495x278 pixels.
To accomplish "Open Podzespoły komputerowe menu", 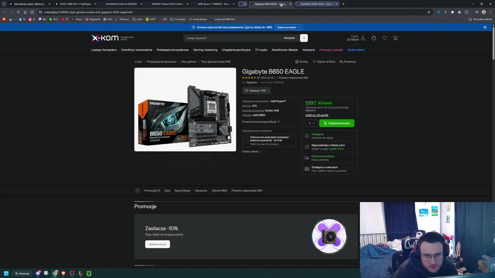I will coord(173,50).
